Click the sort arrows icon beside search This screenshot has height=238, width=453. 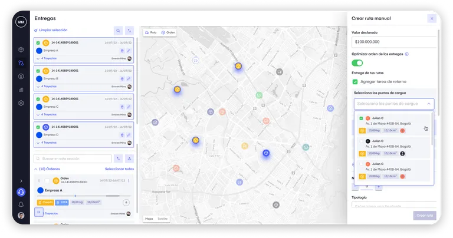129,30
